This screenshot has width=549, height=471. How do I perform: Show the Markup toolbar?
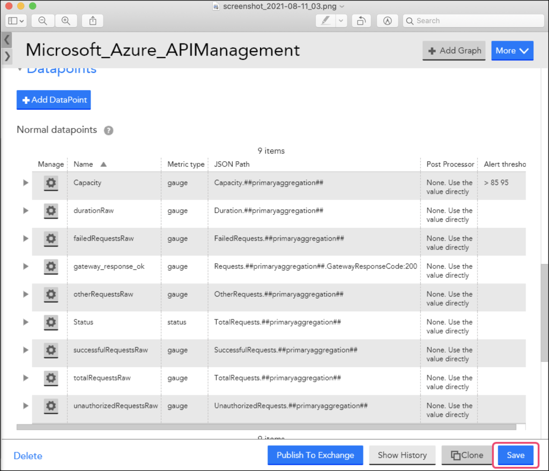(387, 21)
